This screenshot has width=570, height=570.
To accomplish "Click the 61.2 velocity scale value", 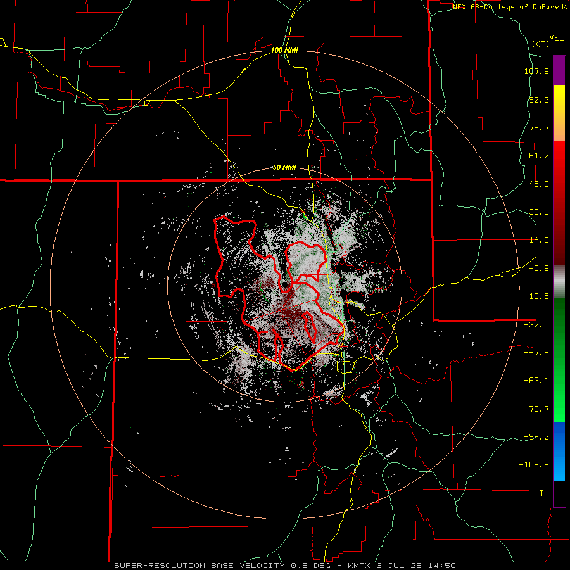I will coord(539,156).
